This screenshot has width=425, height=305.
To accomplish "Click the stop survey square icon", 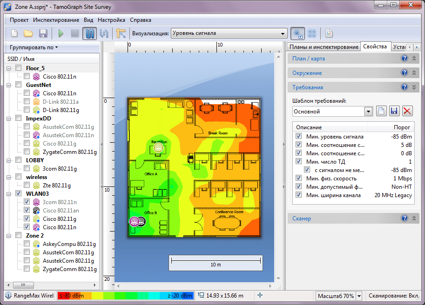I will pyautogui.click(x=75, y=33).
